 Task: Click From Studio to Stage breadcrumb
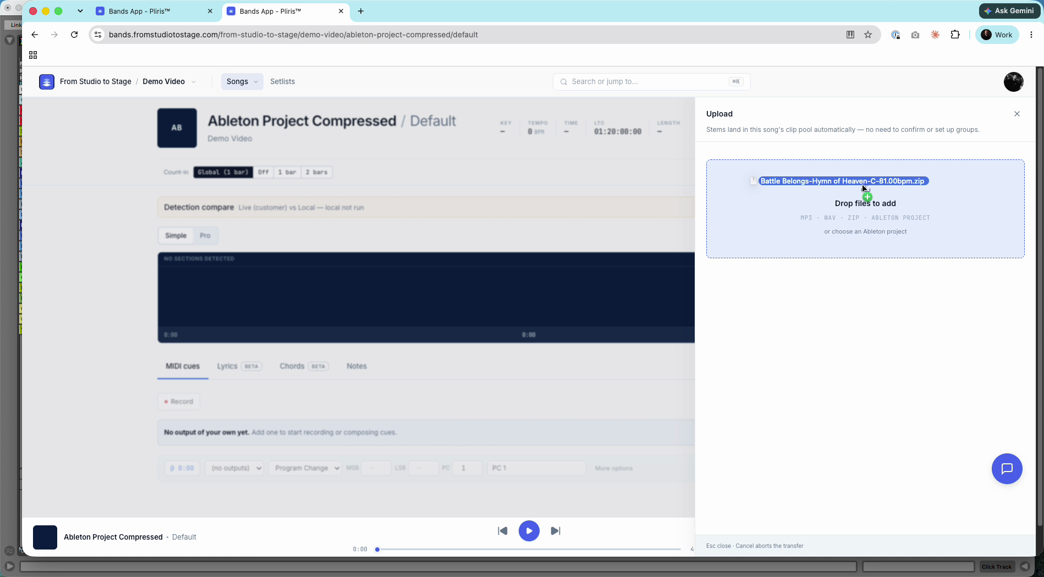pyautogui.click(x=95, y=82)
